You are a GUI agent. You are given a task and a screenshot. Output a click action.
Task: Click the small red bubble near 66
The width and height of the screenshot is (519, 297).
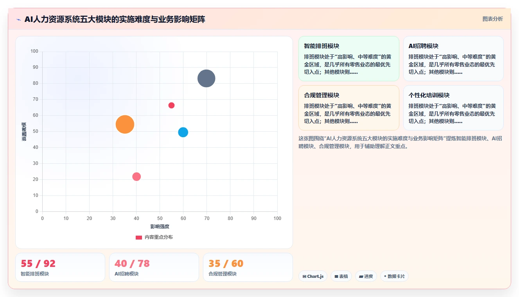[x=171, y=105]
